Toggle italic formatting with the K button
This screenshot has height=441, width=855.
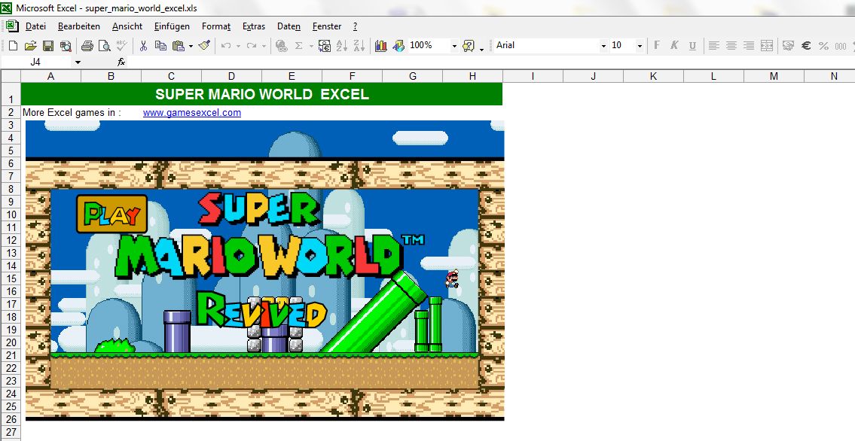[x=674, y=46]
